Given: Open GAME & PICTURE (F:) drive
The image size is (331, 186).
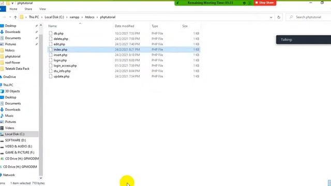Looking at the screenshot, I should [20, 152].
